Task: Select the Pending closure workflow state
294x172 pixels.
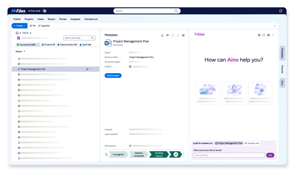Action: coord(159,155)
